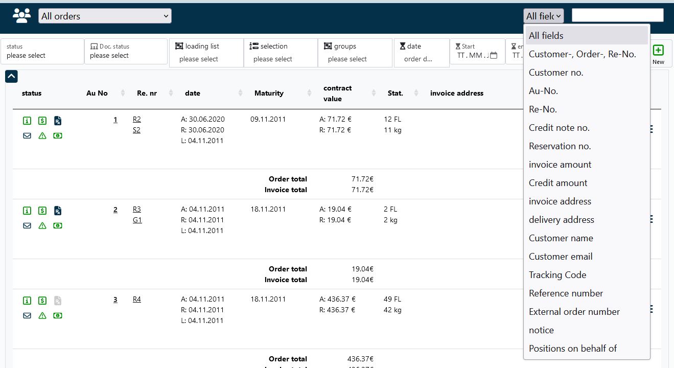The image size is (674, 368).
Task: Open invoice link R2
Action: point(136,119)
